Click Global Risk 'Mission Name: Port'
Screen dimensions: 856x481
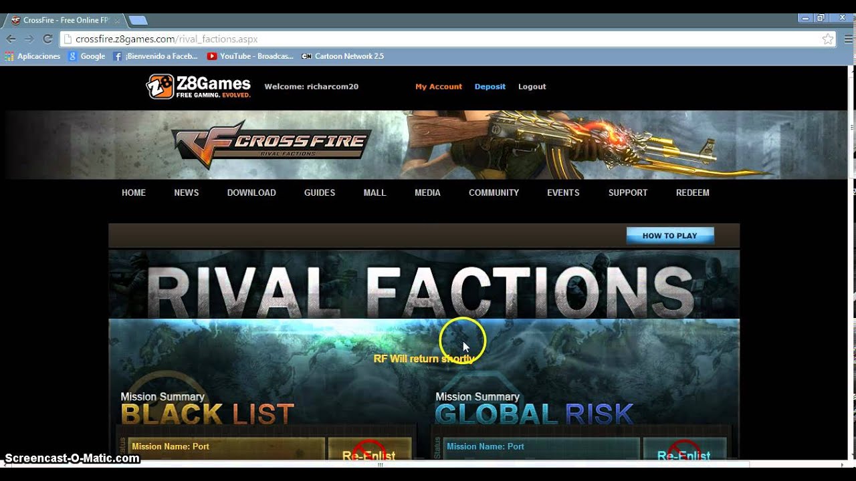486,446
